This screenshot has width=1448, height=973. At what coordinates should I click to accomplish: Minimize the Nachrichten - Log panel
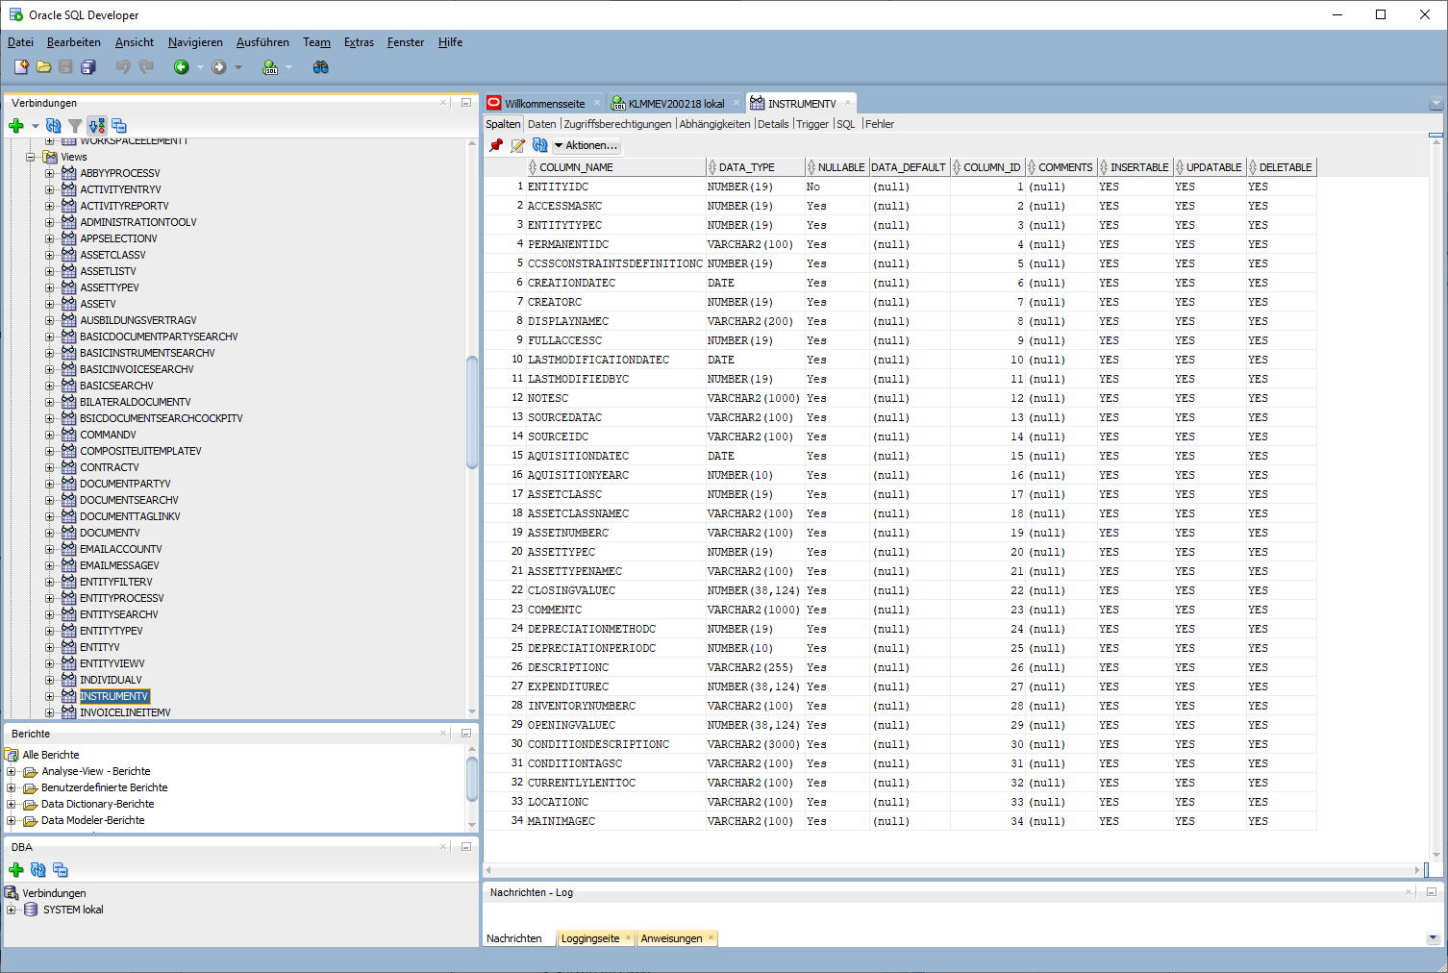click(1432, 892)
